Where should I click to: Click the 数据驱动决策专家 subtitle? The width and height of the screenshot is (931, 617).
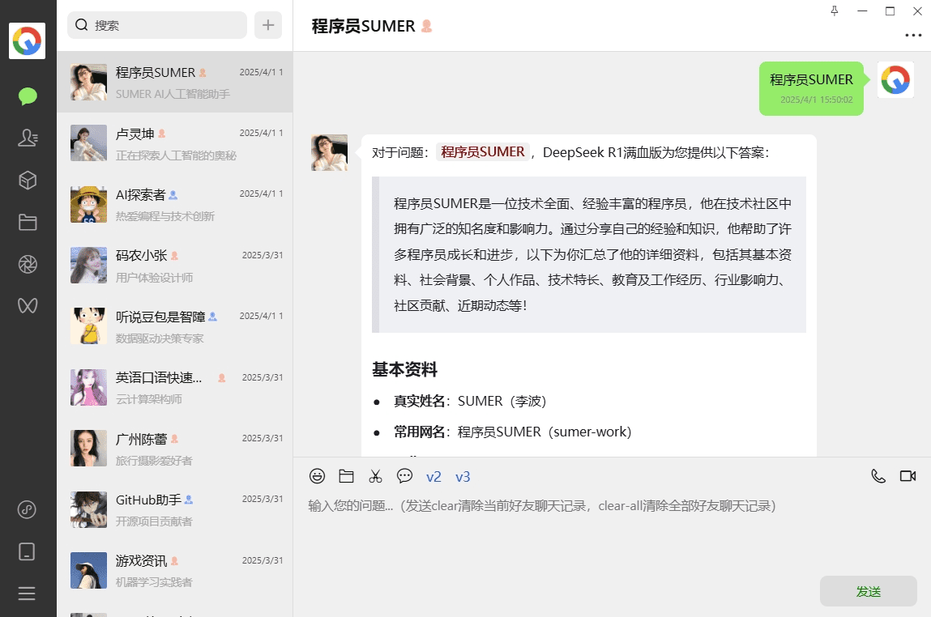[x=159, y=338]
